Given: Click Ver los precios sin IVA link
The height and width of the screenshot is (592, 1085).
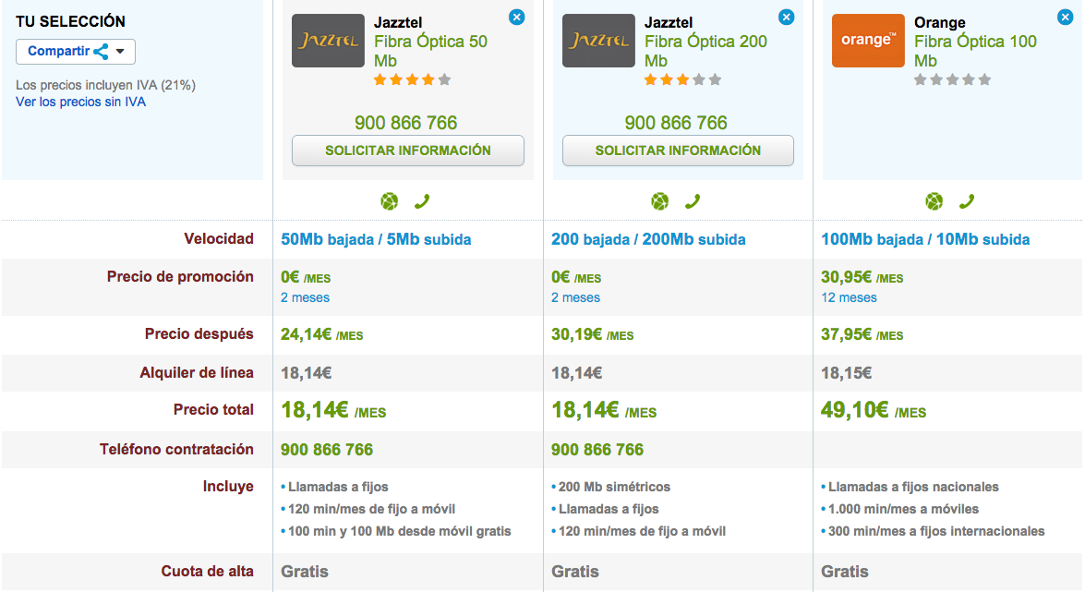Looking at the screenshot, I should coord(81,102).
